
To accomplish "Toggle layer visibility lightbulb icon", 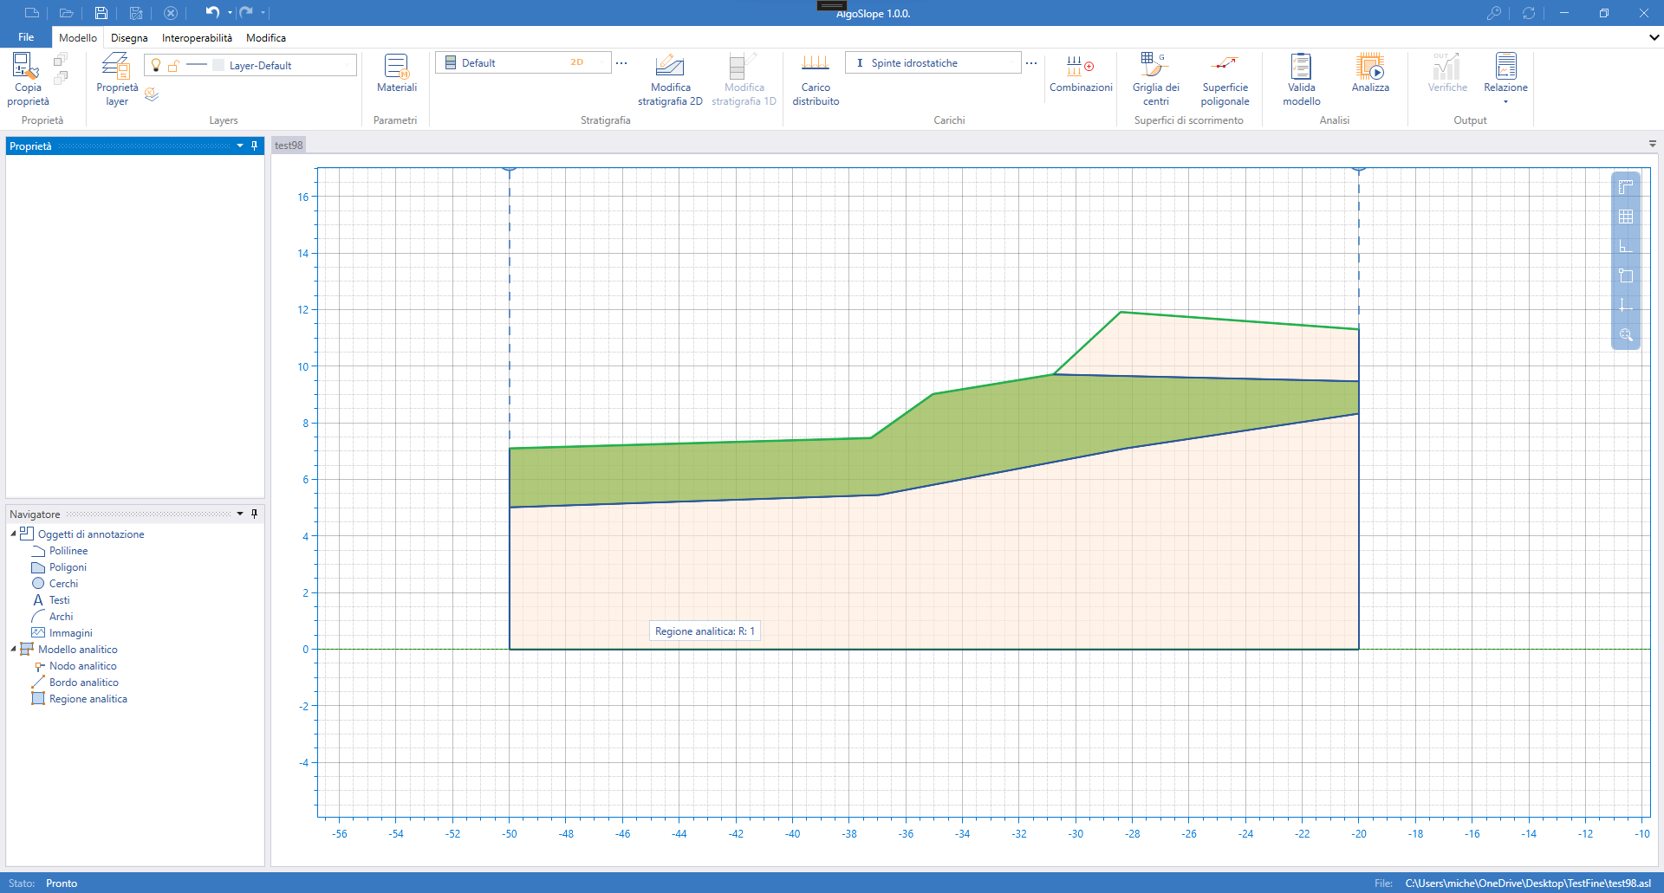I will 156,65.
